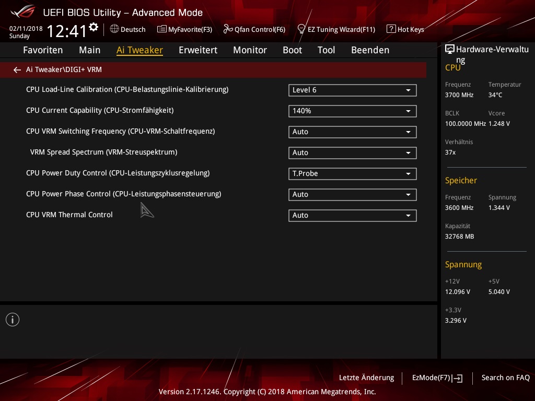Select CPU Load-Line Calibration label
The width and height of the screenshot is (535, 401).
click(x=127, y=89)
